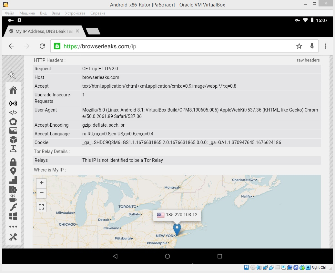The image size is (335, 273).
Task: Go back with browser back arrow
Action: click(11, 46)
